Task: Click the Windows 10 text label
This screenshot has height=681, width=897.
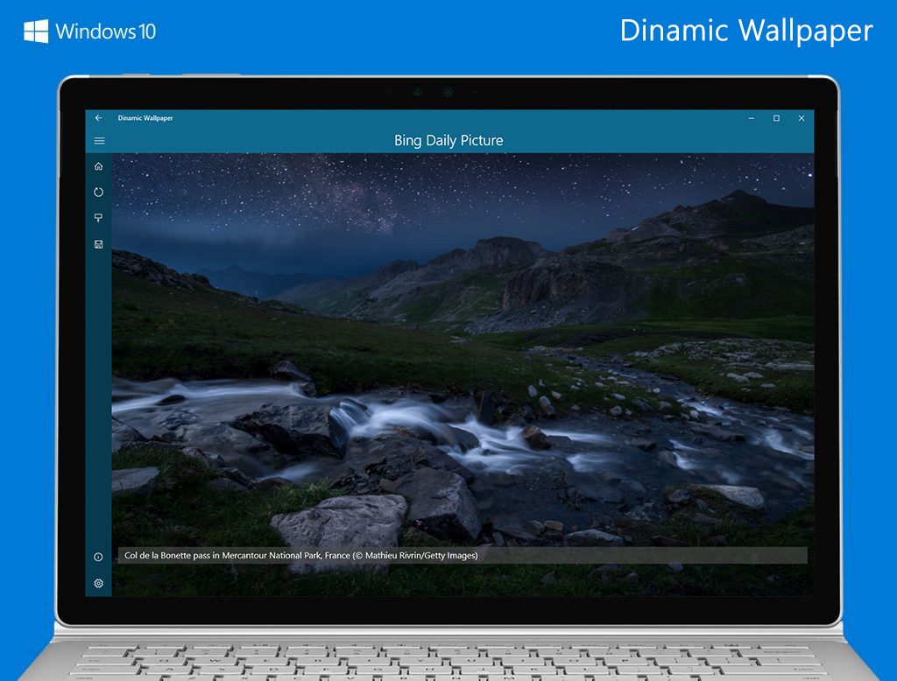Action: coord(105,32)
